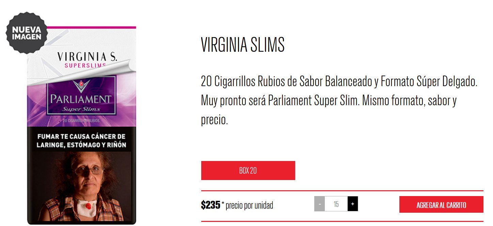Click the Nueva Imagen badge
Image resolution: width=493 pixels, height=226 pixels.
tap(27, 33)
